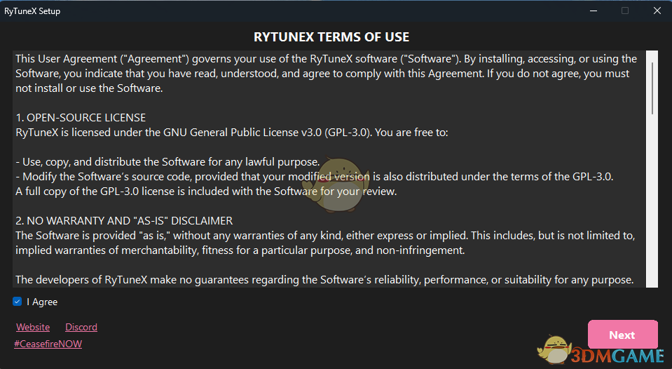Click the 'RyTuneX Setup' window title
Viewport: 672px width, 369px height.
tap(32, 11)
